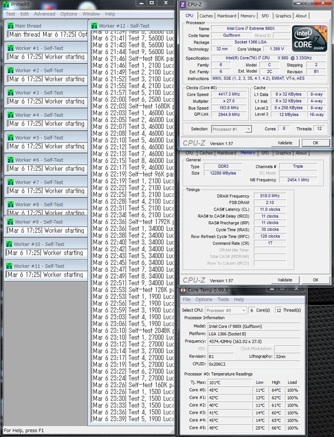Image resolution: width=334 pixels, height=437 pixels.
Task: Click the Prime95 icon in title bar
Action: (x=6, y=4)
